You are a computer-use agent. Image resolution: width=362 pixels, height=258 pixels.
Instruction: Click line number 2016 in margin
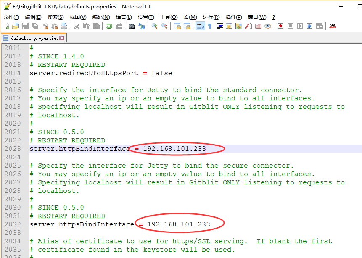coord(13,90)
